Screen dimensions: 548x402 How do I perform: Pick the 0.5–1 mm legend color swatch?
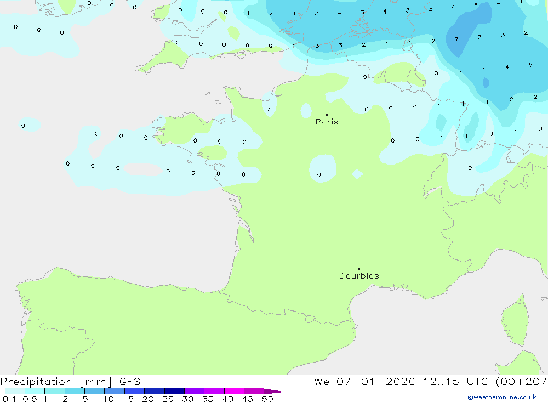tap(35, 391)
